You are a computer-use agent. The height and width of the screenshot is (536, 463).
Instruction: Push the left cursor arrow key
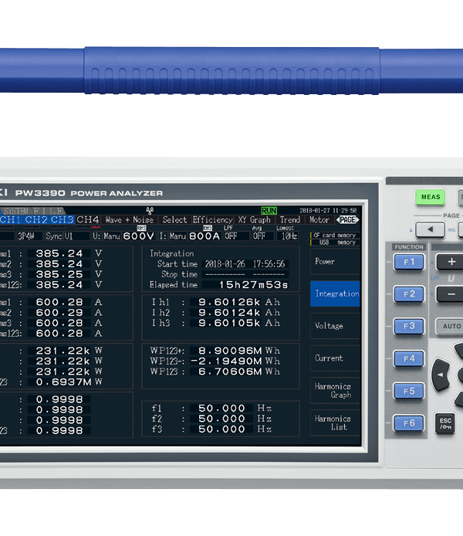(x=441, y=375)
